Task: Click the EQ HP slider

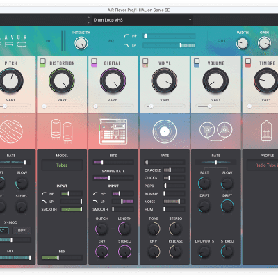Action: click(x=170, y=36)
